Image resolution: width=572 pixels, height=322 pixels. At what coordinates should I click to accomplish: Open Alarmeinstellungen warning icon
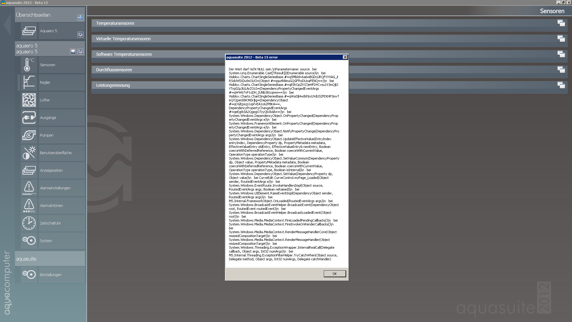29,188
